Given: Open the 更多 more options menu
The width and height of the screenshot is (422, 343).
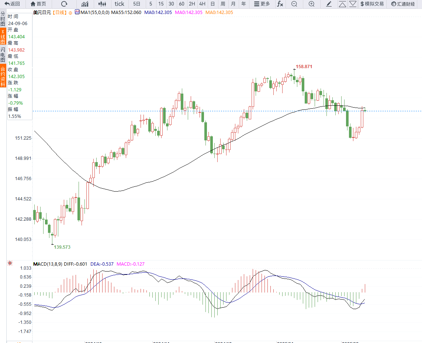Looking at the screenshot, I should 262,4.
